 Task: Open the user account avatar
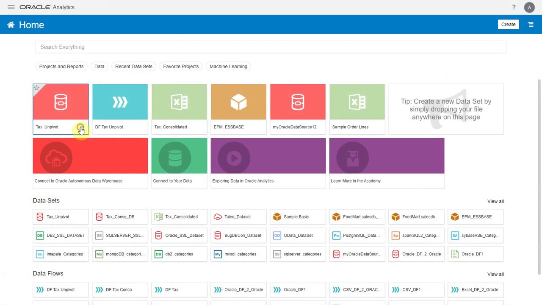point(529,7)
